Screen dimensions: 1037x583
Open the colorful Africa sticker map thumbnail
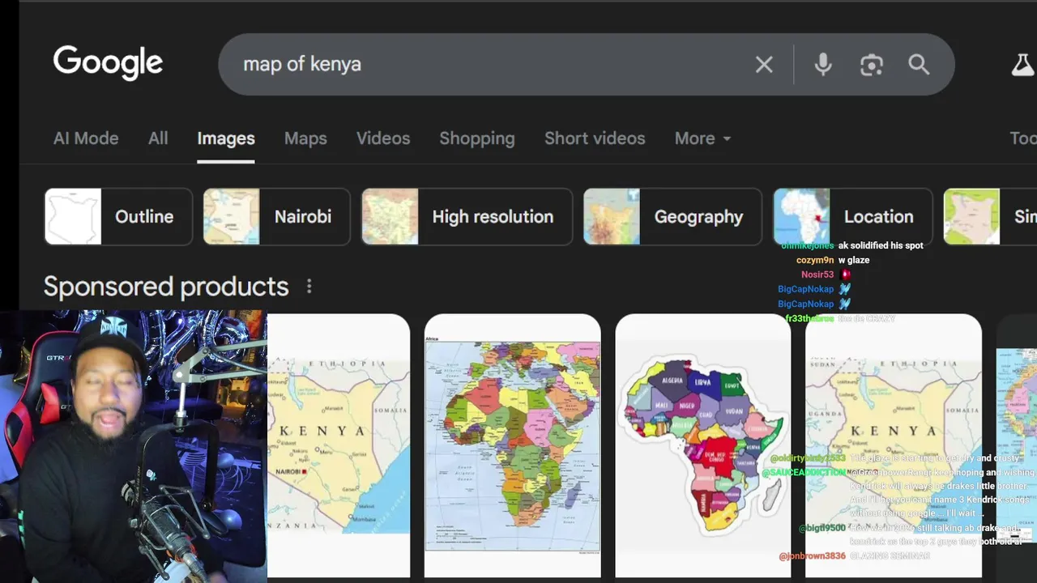pos(703,445)
